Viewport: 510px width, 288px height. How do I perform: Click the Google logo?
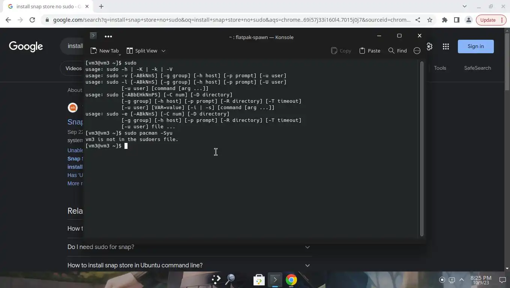coord(26,46)
